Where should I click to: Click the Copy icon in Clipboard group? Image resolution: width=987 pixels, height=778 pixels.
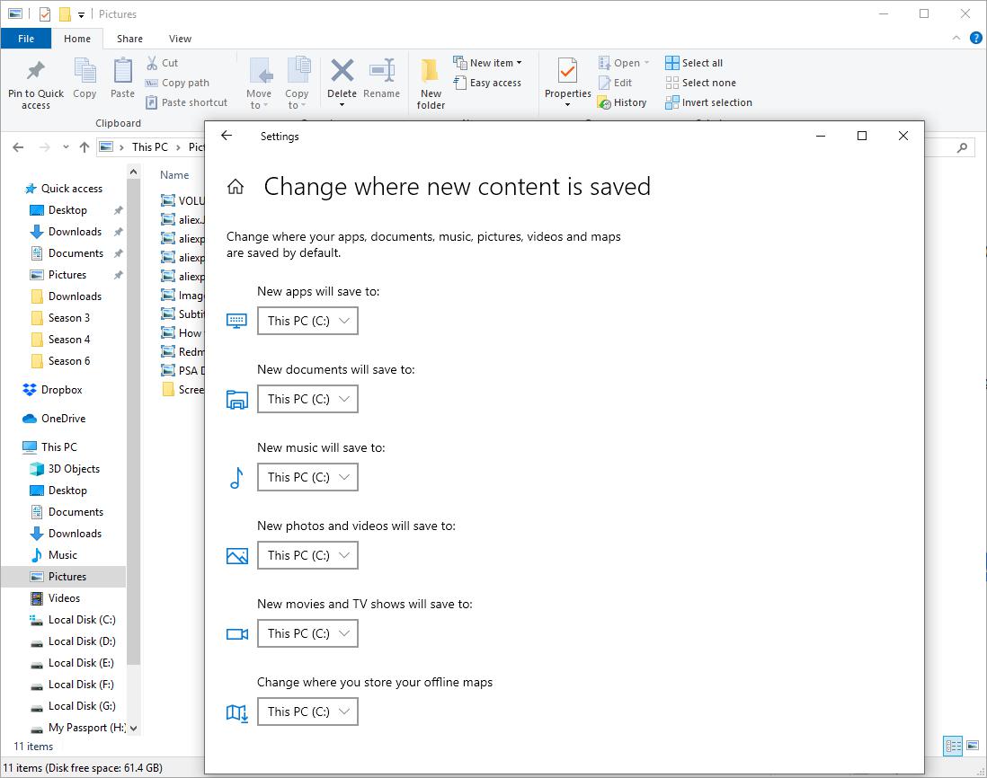(x=84, y=70)
